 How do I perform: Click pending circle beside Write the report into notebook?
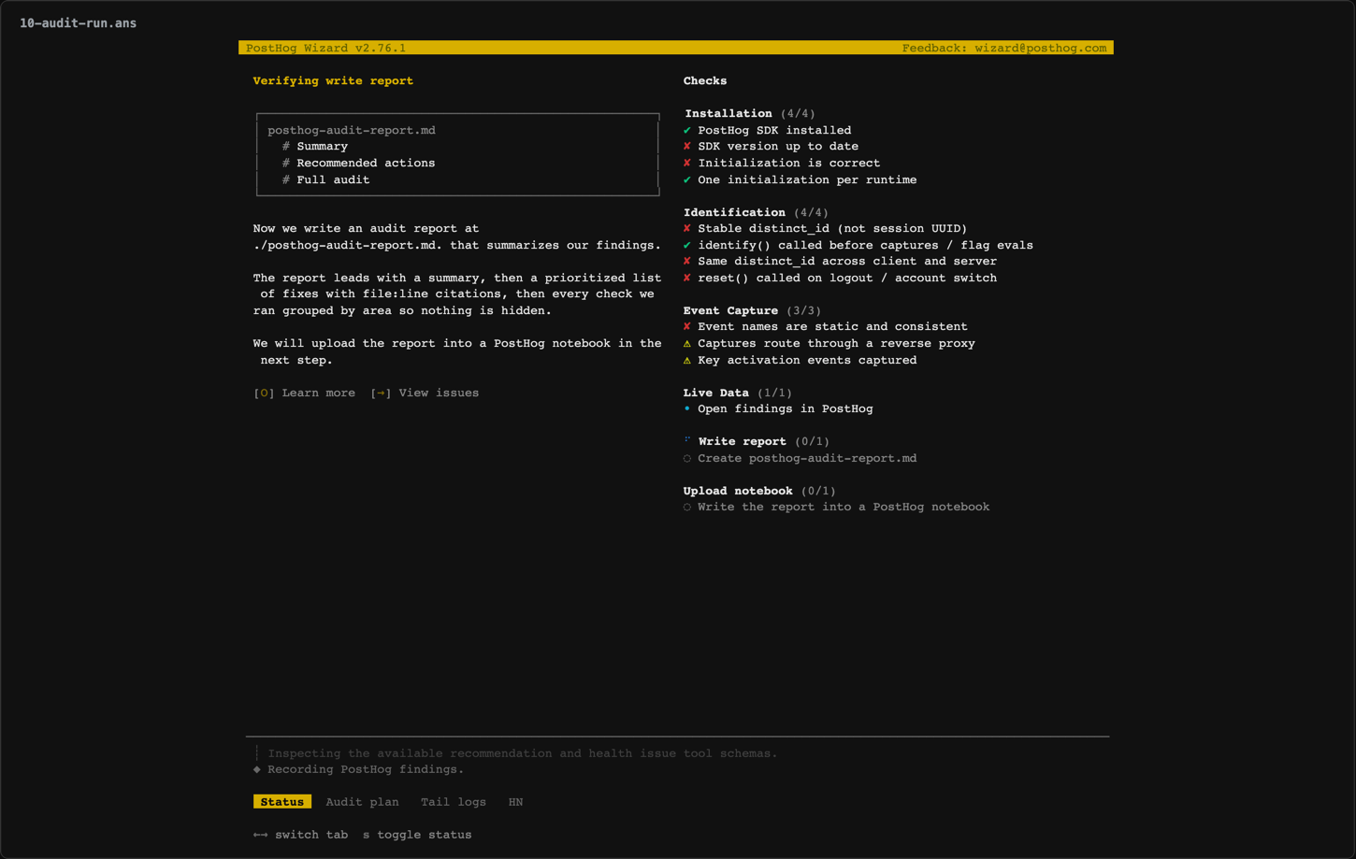[687, 507]
